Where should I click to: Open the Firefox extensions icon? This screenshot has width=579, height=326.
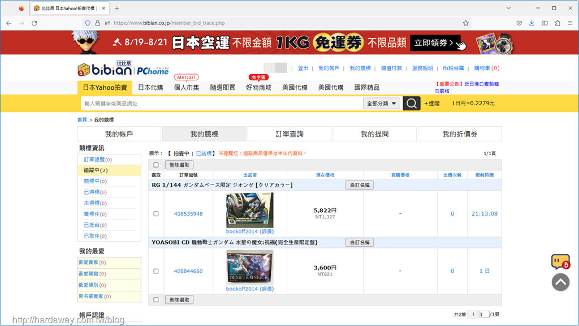pyautogui.click(x=558, y=23)
